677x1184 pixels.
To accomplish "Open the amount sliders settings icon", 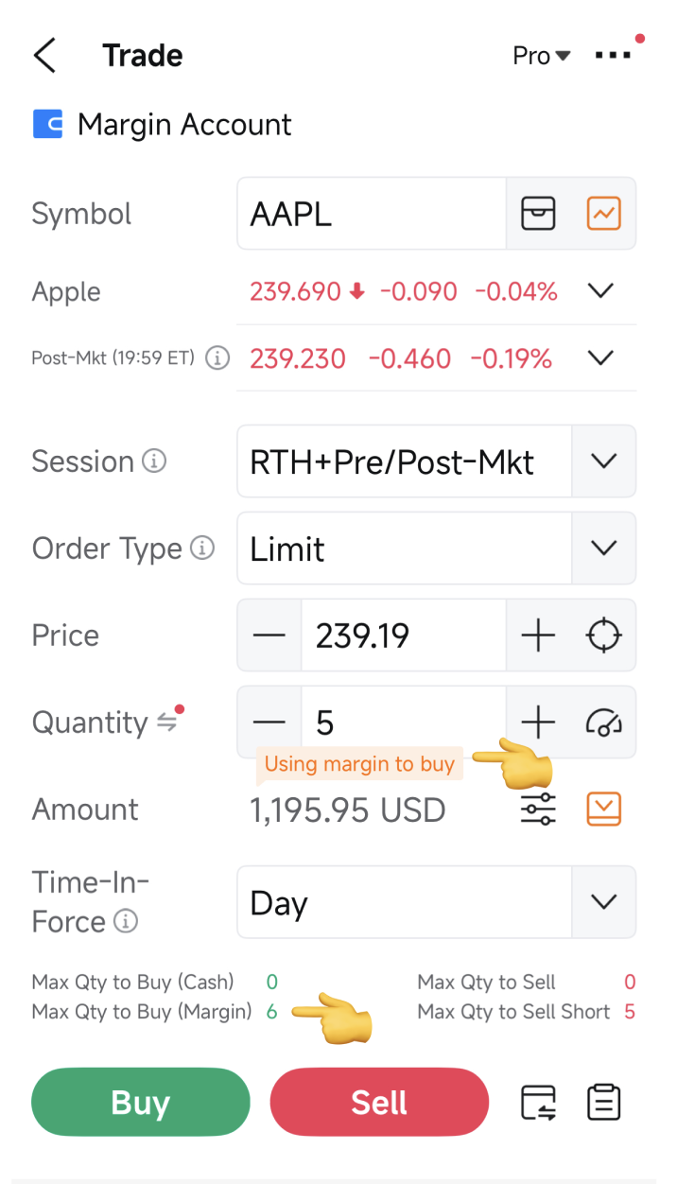I will (538, 810).
